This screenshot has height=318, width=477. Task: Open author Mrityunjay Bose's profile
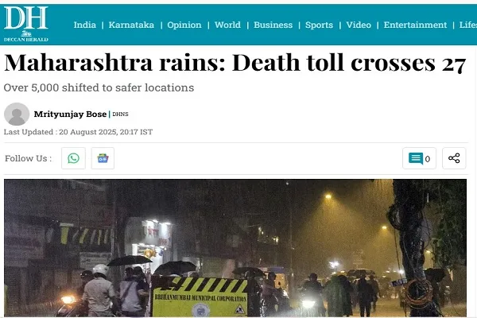(x=70, y=114)
